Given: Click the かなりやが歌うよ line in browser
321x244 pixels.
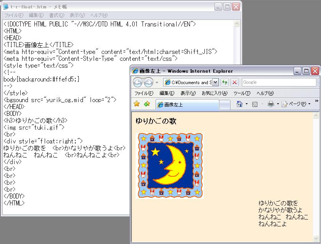Looking at the screenshot, I should [x=280, y=210].
